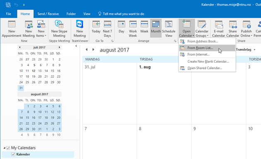Create a new TeamViewer Meeting
261x159 pixels.
tap(80, 29)
